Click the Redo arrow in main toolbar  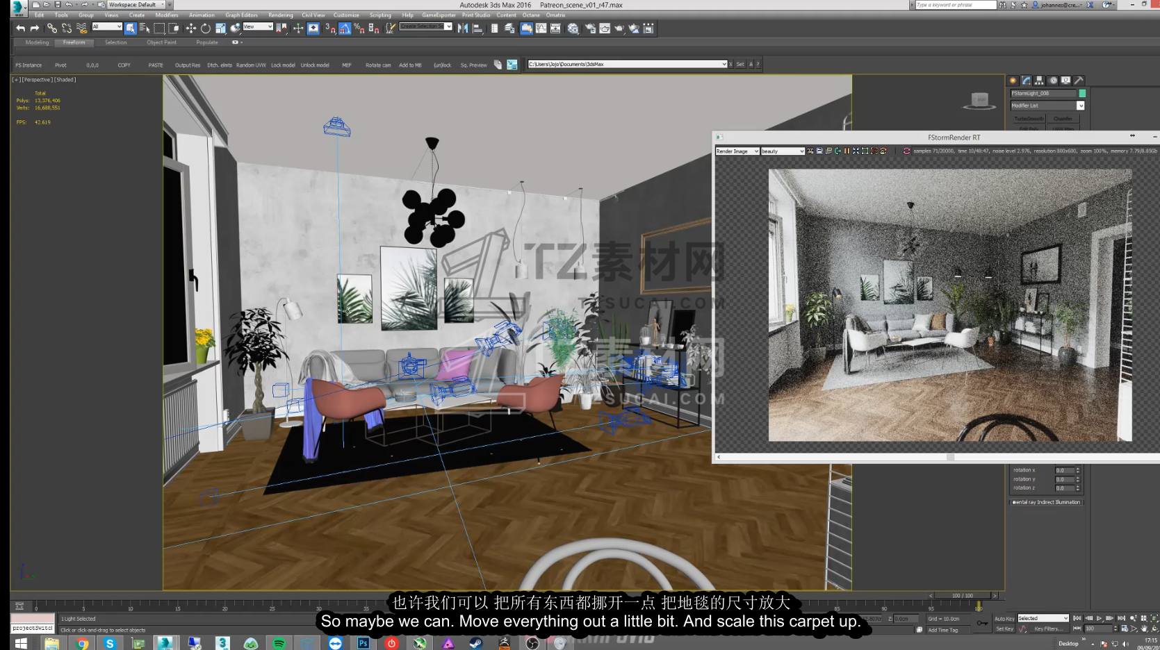pos(34,28)
